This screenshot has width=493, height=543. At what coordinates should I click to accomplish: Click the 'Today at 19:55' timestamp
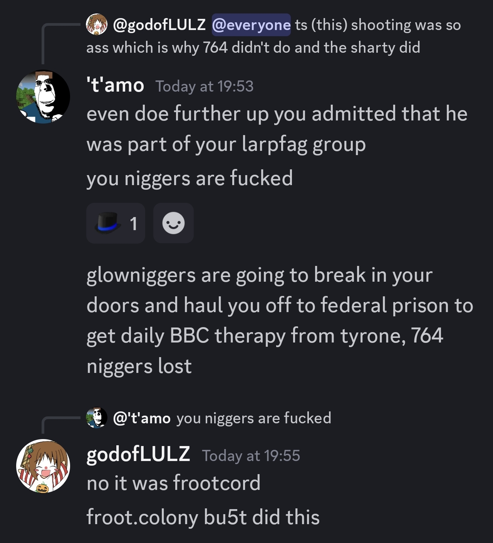coord(251,456)
